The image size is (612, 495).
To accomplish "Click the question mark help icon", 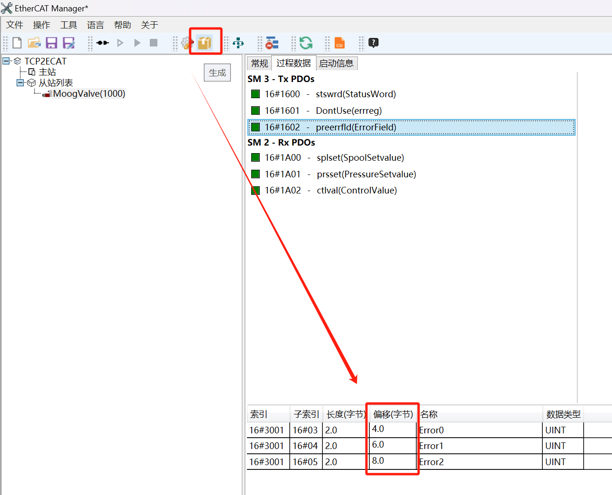I will pyautogui.click(x=374, y=43).
